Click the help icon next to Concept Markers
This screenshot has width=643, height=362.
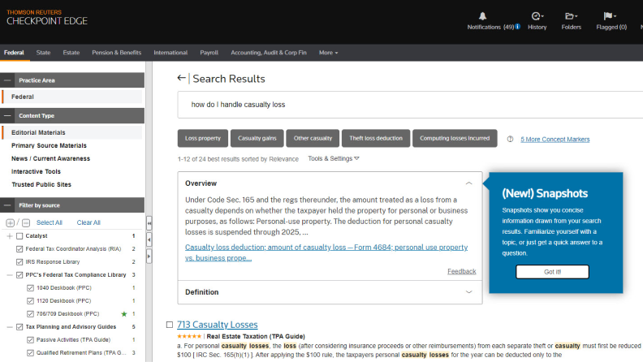(x=510, y=139)
